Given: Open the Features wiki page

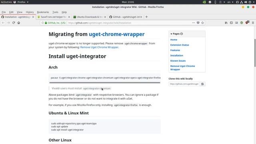Looking at the screenshot, I should coord(175,50).
